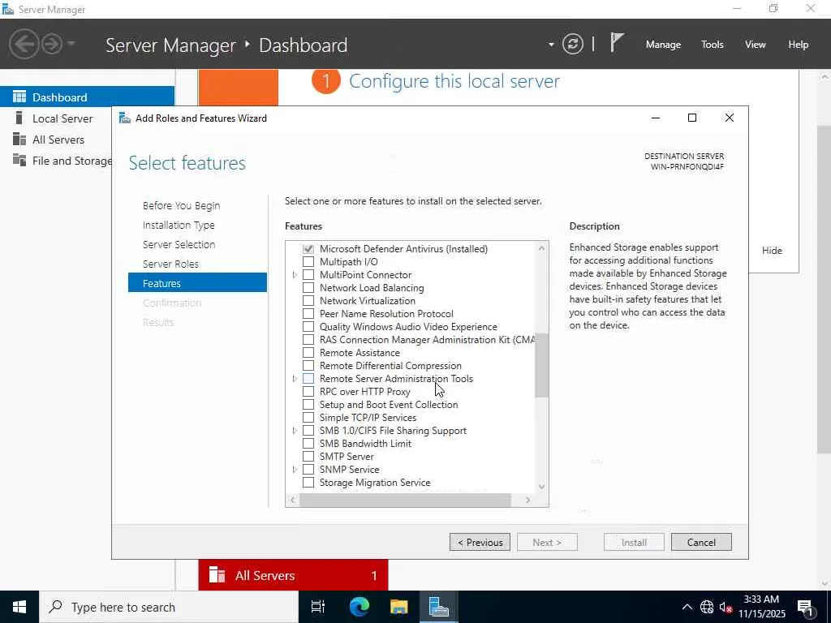Screen dimensions: 831x623
Task: Check Remote Server Administration Tools checkbox
Action: coord(308,379)
